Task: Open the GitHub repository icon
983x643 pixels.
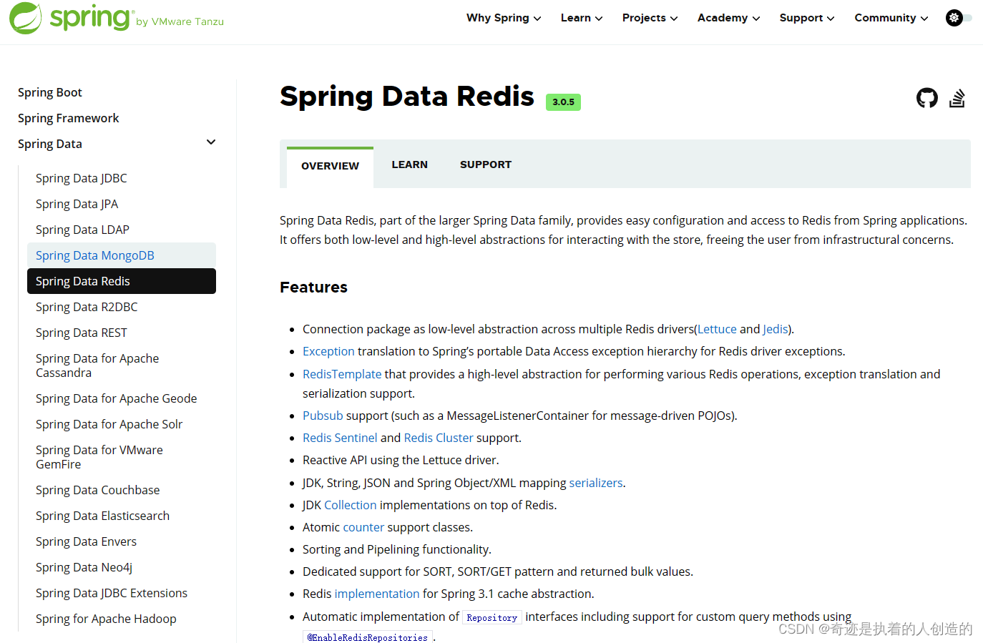Action: (927, 98)
